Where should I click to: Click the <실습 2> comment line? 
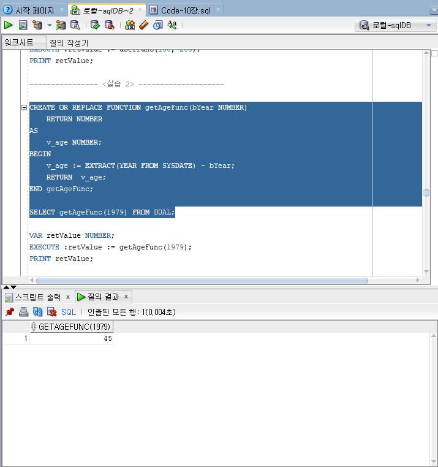127,84
